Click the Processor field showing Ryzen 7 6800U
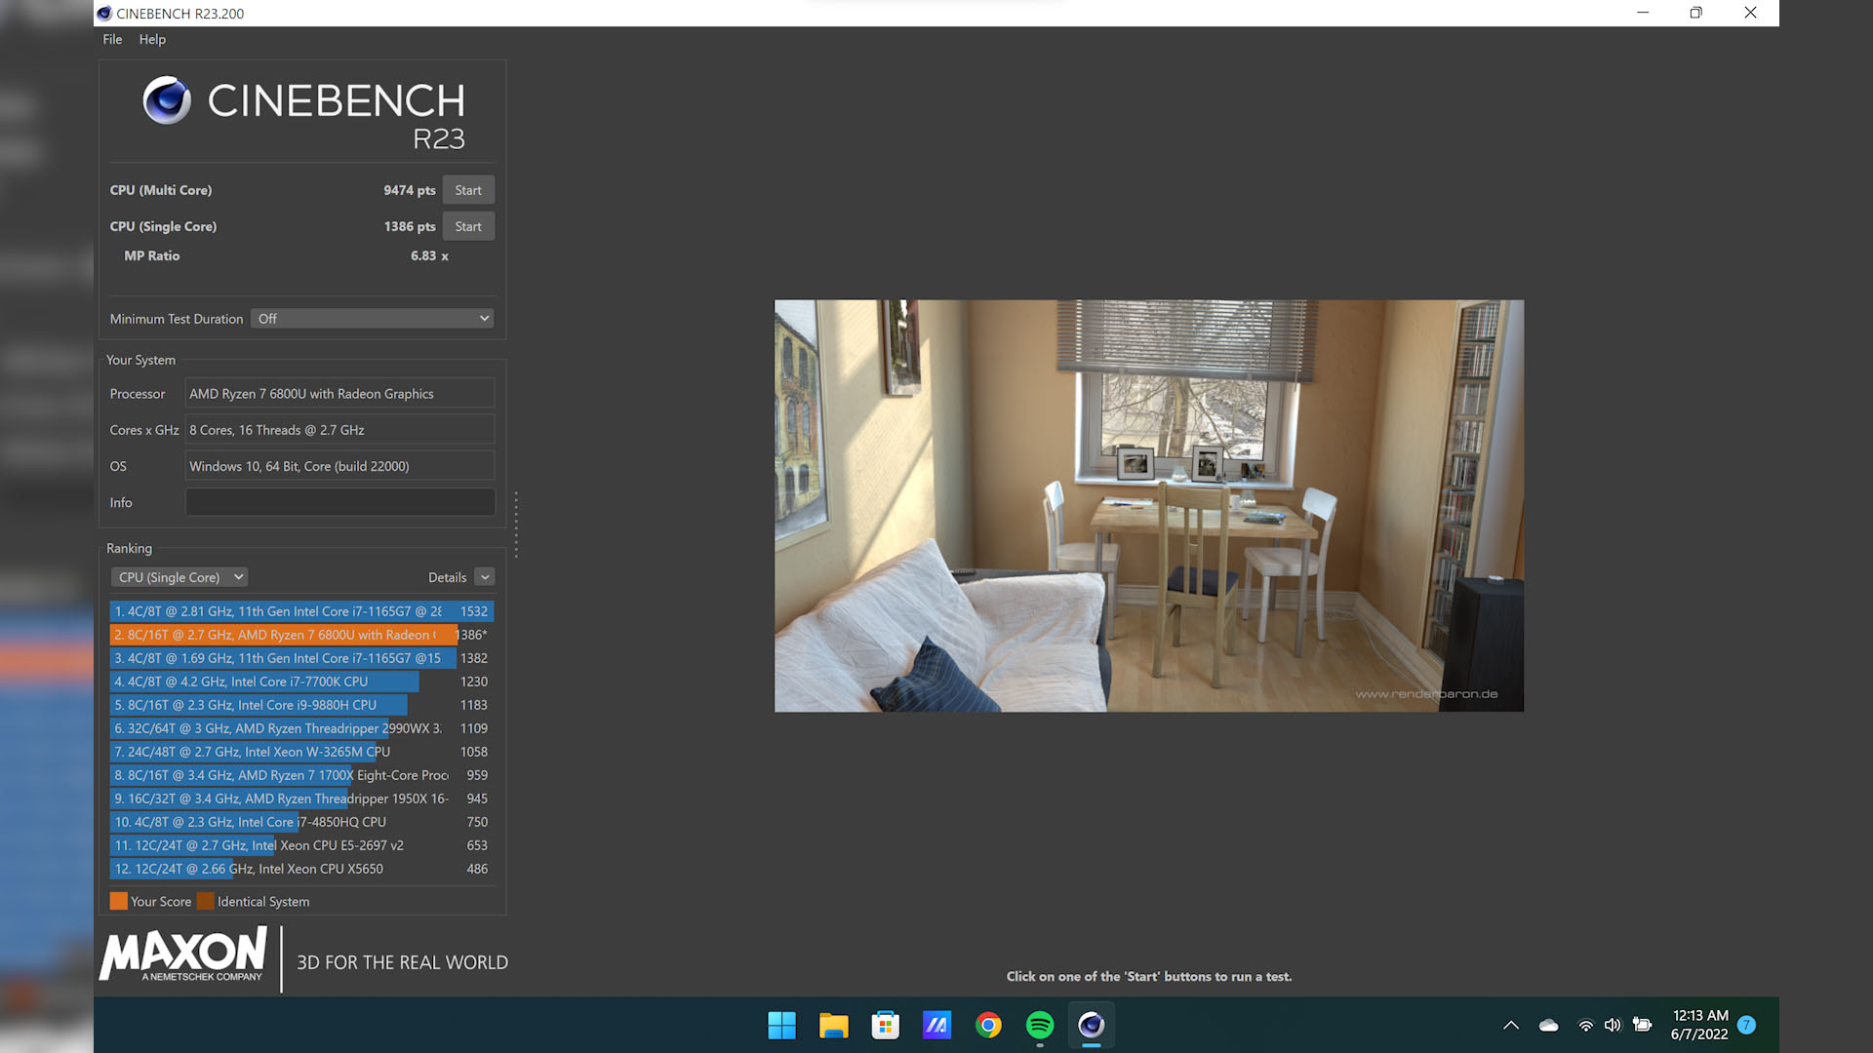 tap(340, 394)
